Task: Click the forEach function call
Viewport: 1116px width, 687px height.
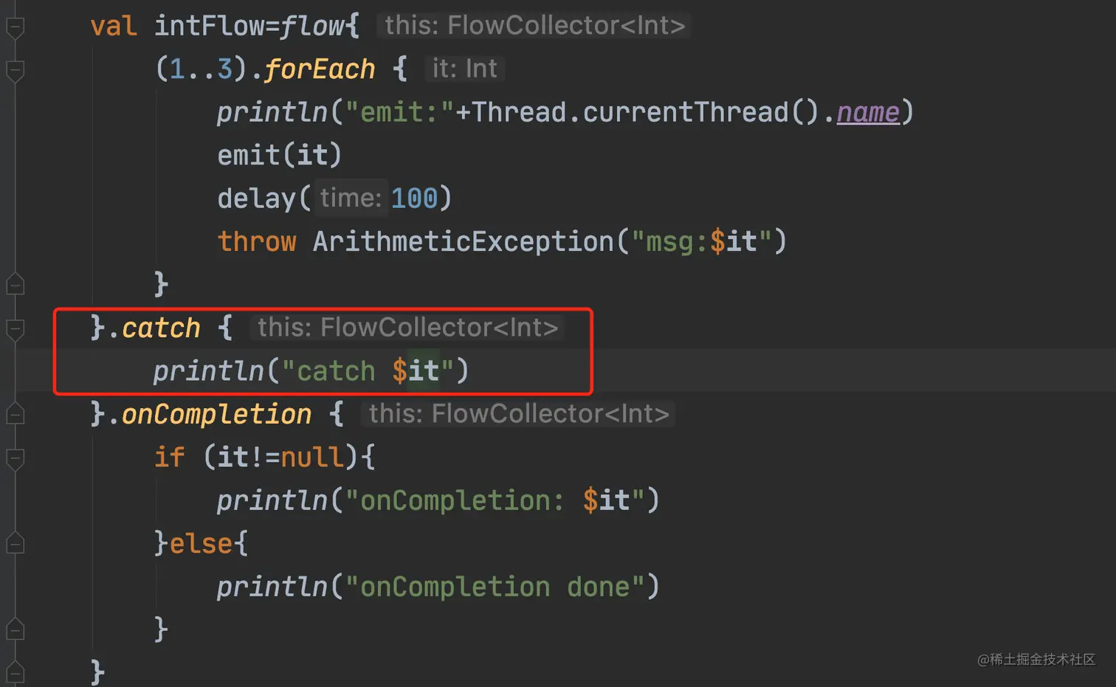Action: coord(319,69)
